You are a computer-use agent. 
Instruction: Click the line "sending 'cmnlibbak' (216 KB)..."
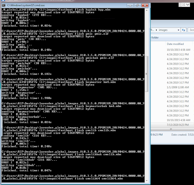coord(29,160)
